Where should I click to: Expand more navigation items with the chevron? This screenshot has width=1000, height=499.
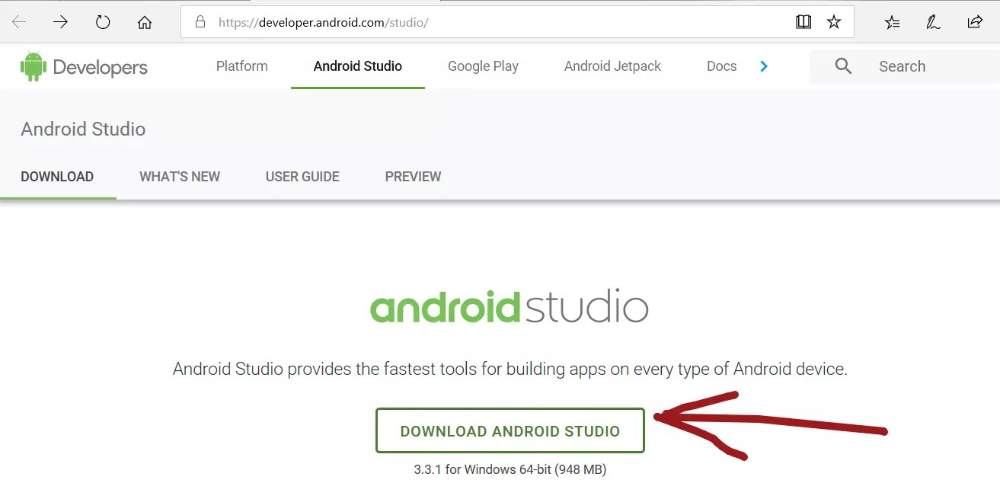point(764,66)
